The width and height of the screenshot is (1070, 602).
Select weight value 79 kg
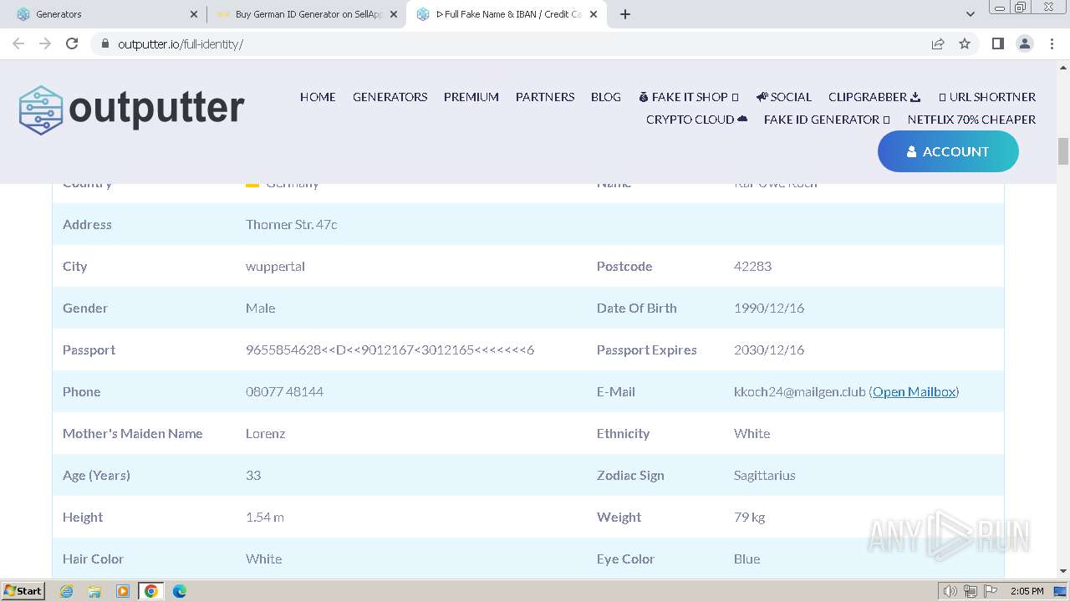[x=749, y=517]
